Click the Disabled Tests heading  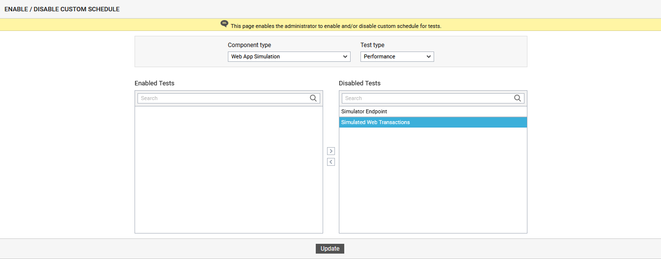point(359,83)
